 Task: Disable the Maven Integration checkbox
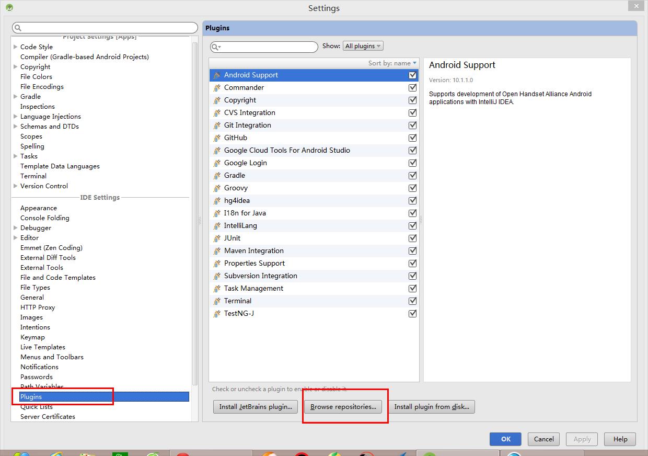(x=413, y=250)
